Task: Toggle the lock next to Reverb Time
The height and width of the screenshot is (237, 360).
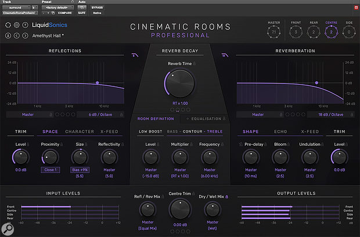Action: 195,63
